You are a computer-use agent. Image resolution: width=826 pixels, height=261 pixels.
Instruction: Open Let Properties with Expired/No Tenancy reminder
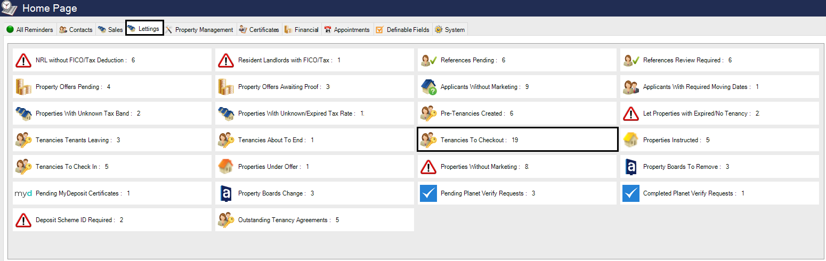click(698, 113)
